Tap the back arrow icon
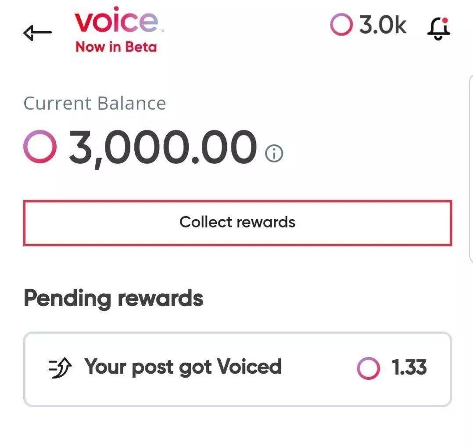Image resolution: width=473 pixels, height=447 pixels. point(37,32)
